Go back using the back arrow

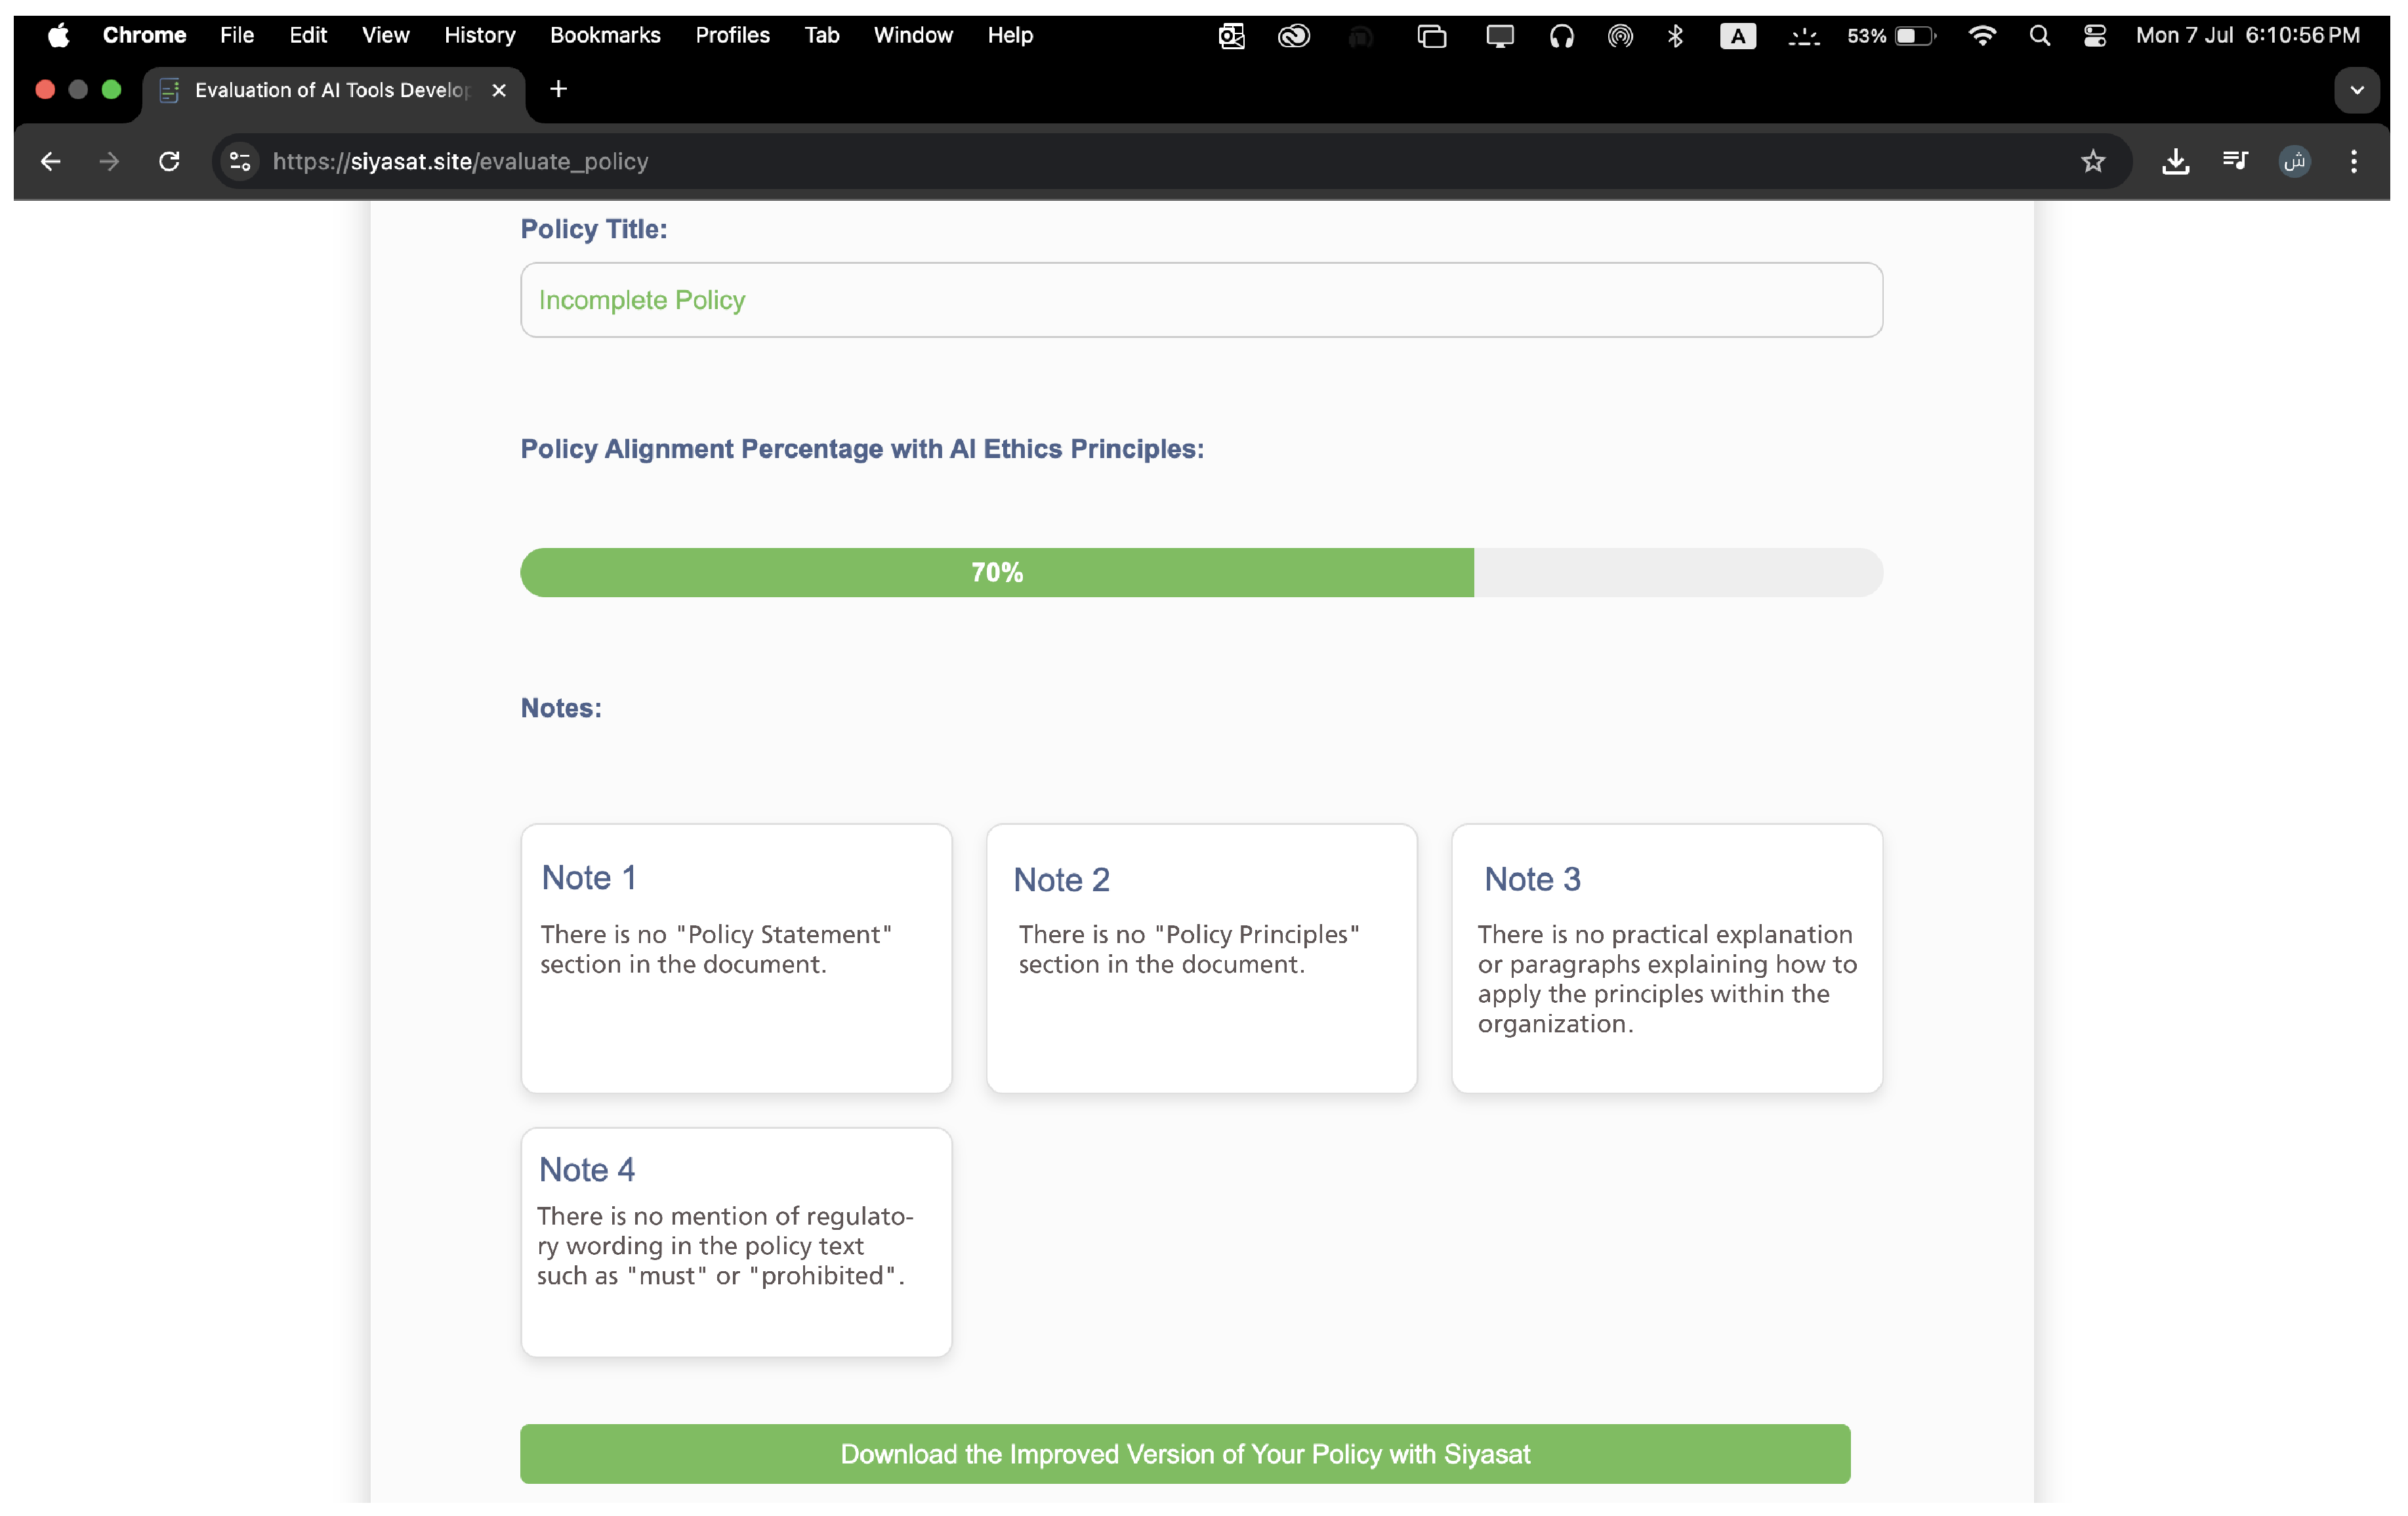pos(50,161)
